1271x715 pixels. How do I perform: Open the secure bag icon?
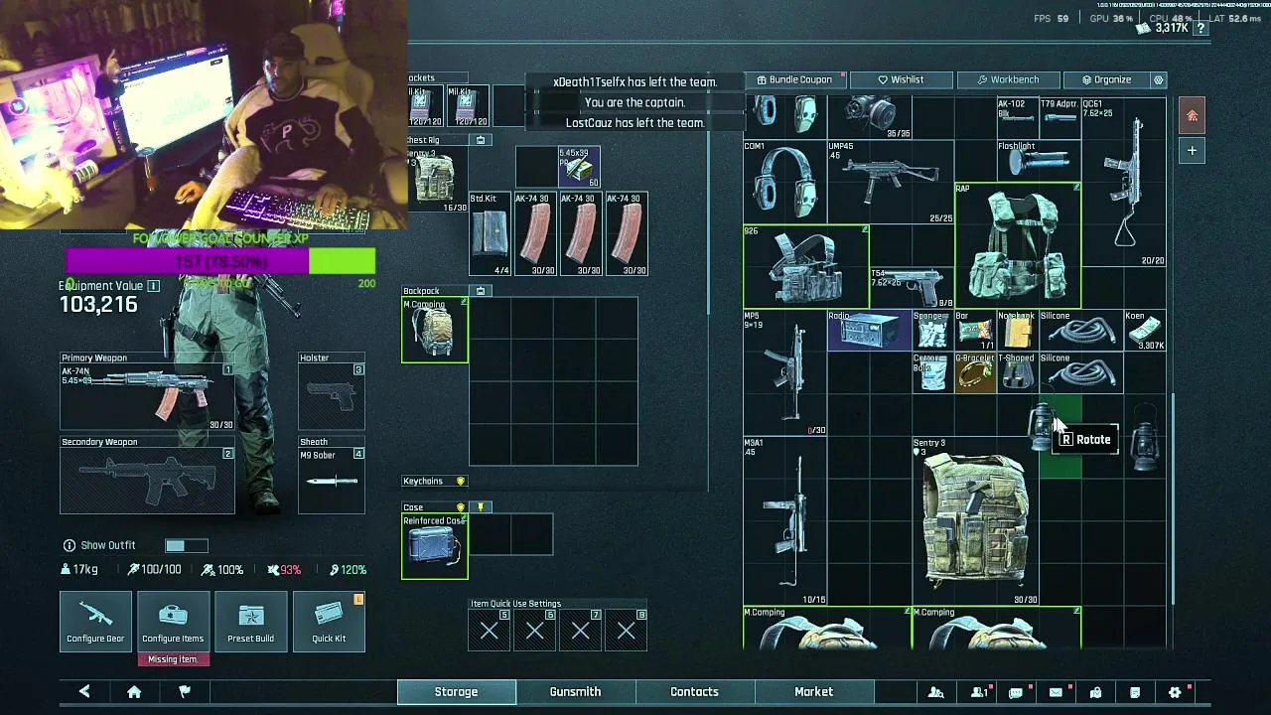[1095, 692]
